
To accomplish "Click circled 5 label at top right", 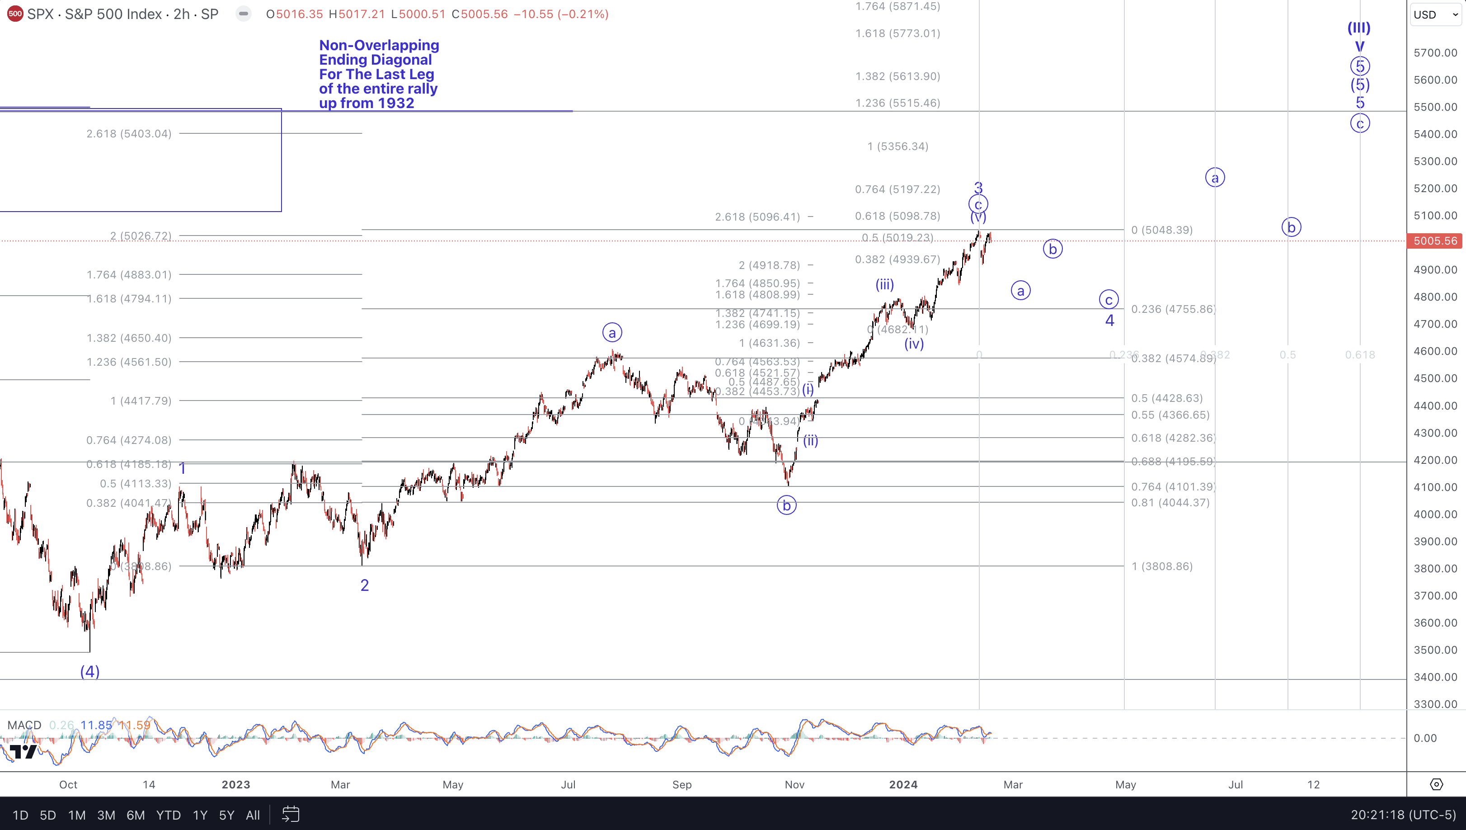I will coord(1360,66).
